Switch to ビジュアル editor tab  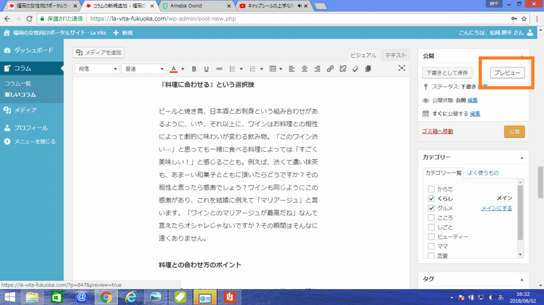point(363,55)
